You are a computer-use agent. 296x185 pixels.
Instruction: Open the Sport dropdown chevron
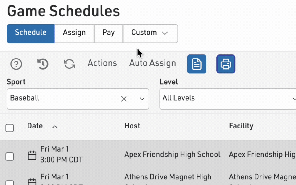[x=142, y=99]
